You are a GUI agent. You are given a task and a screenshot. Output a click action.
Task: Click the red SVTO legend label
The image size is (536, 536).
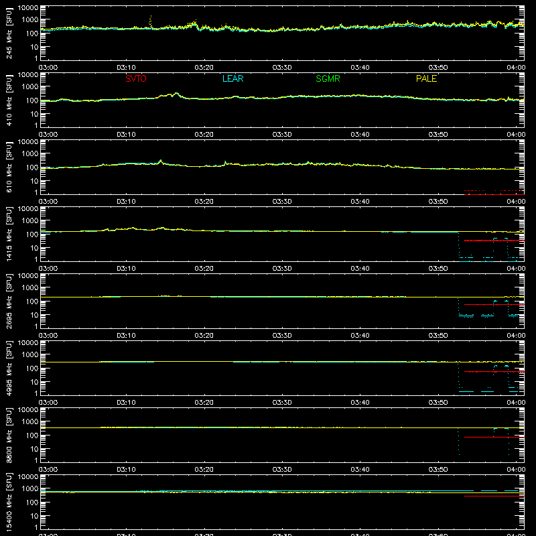pyautogui.click(x=136, y=78)
